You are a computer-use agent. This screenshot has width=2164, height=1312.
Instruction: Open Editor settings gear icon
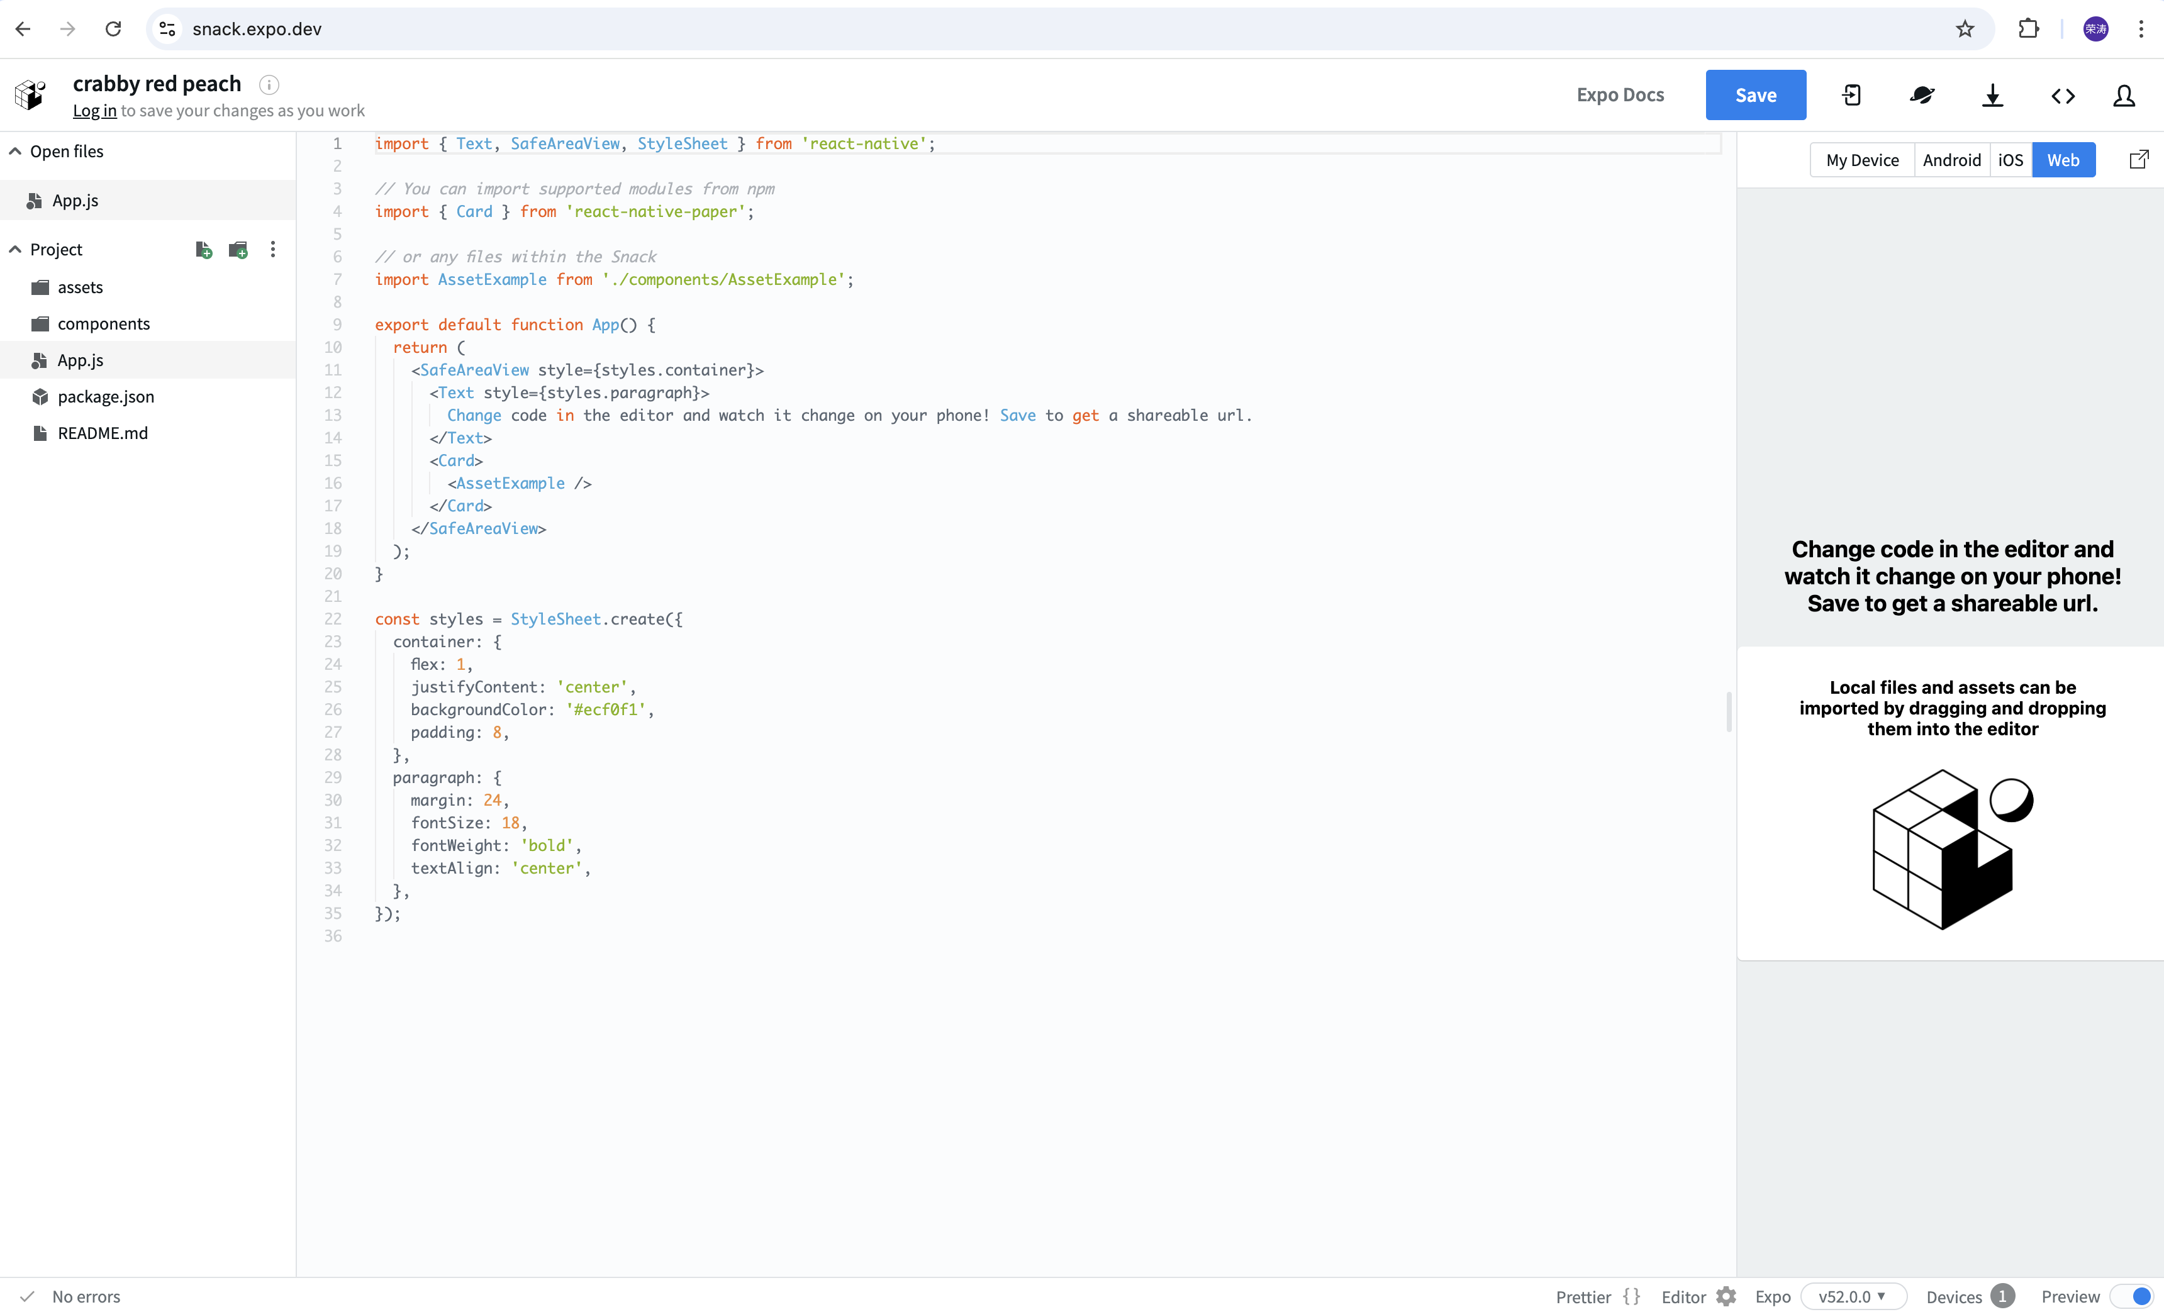pos(1726,1296)
